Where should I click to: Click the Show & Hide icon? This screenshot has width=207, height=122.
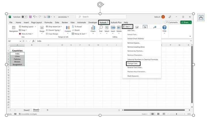20,34
